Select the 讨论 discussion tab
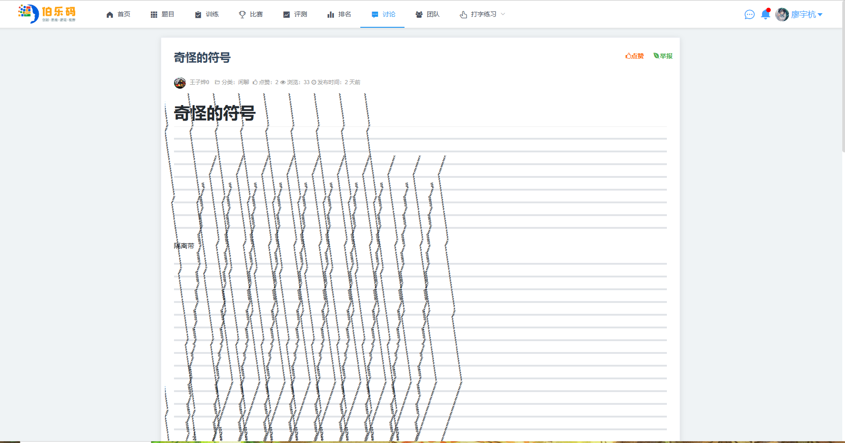This screenshot has width=845, height=443. pyautogui.click(x=383, y=15)
